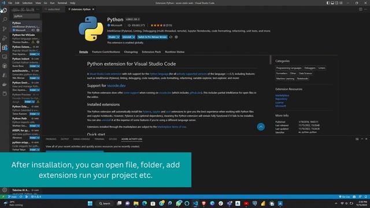Click star rating of Python extension

(x=158, y=25)
